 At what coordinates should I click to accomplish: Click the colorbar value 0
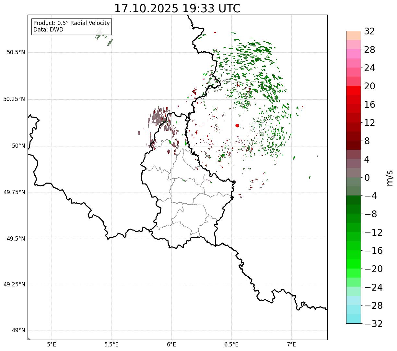click(367, 178)
